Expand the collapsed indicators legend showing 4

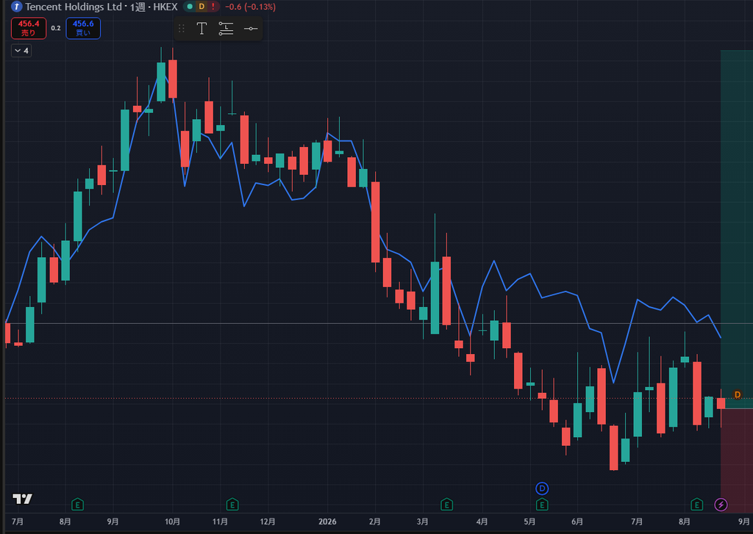[21, 51]
